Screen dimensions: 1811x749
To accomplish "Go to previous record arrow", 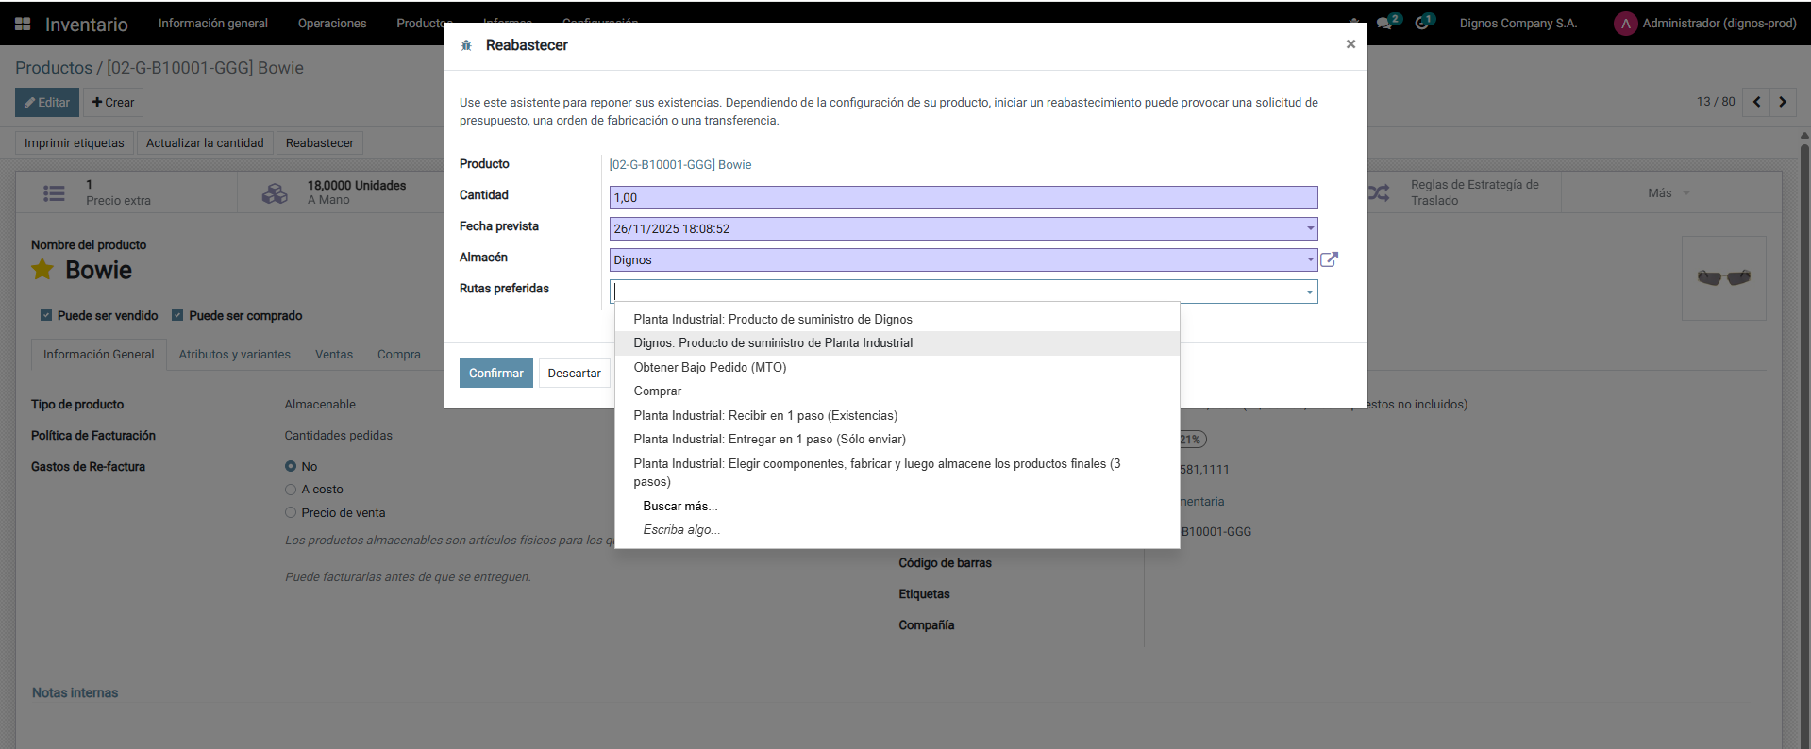I will coord(1756,102).
